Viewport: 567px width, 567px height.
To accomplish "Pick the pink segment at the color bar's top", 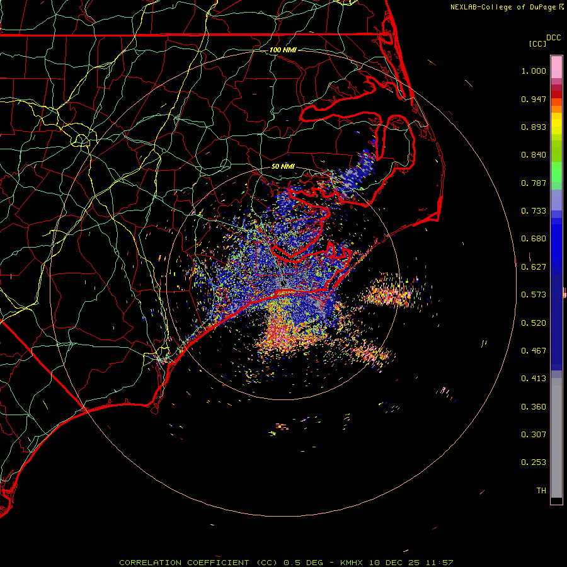I will (556, 67).
